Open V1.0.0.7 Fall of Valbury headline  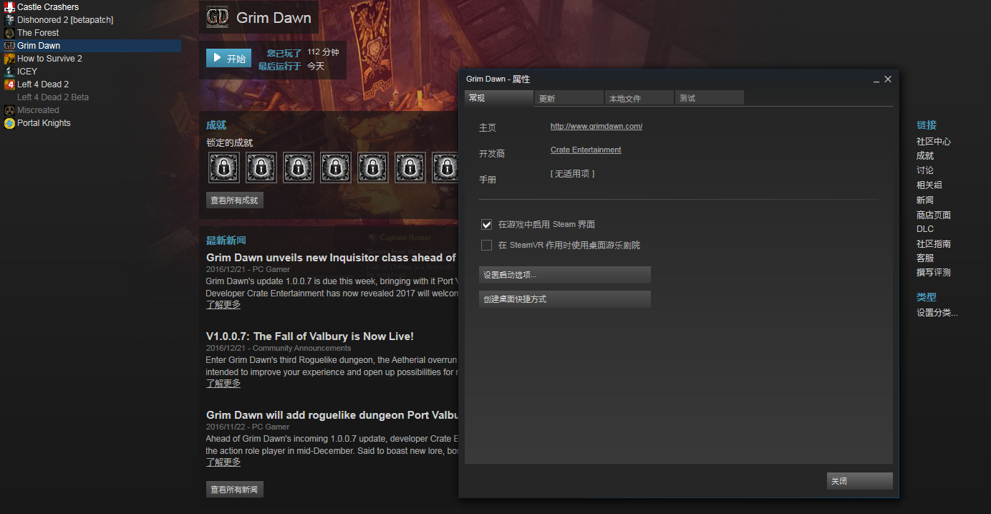pyautogui.click(x=310, y=336)
